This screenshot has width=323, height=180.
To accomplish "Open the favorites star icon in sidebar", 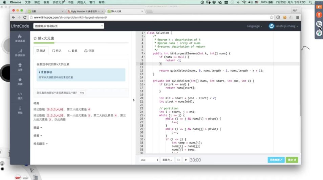I will click(x=20, y=81).
